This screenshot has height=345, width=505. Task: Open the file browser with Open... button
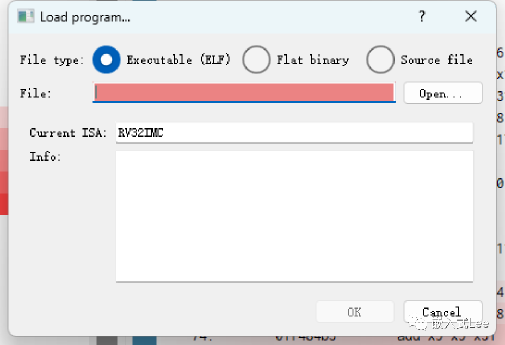[x=443, y=93]
